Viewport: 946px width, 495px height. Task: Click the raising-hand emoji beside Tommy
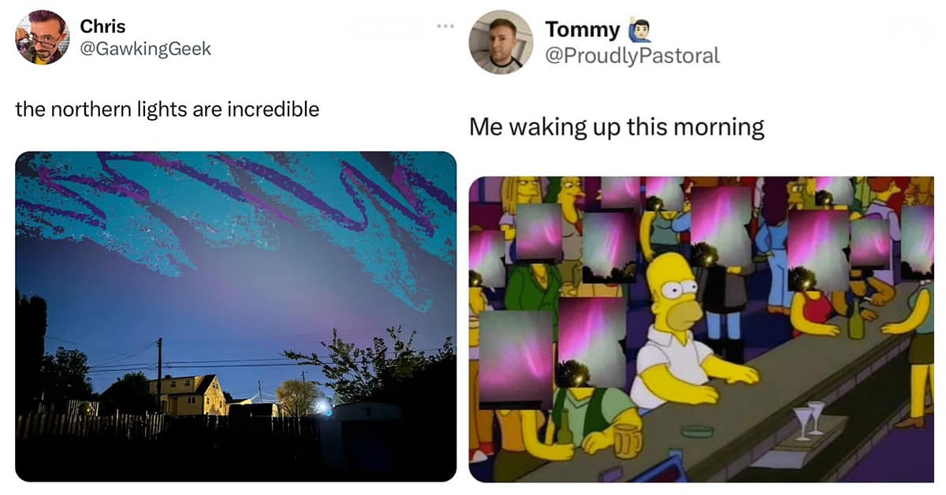pos(639,30)
